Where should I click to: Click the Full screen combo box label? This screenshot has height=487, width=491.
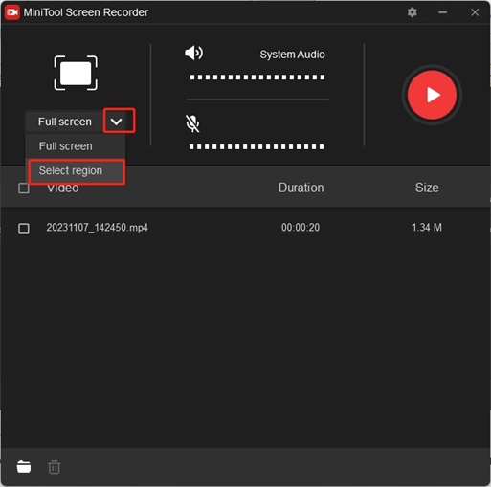pyautogui.click(x=65, y=122)
